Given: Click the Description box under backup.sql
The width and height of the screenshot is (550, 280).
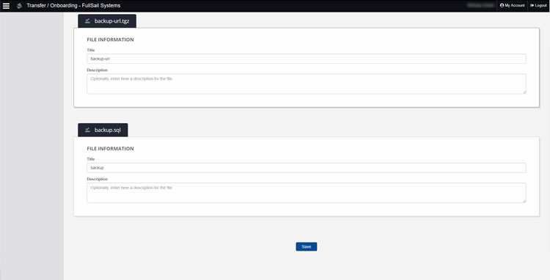Looking at the screenshot, I should point(307,193).
